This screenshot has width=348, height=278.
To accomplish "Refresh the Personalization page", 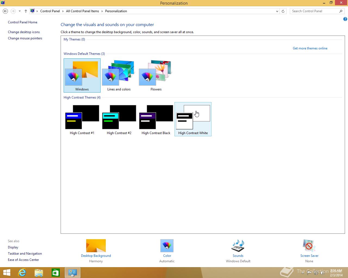I will [x=283, y=11].
